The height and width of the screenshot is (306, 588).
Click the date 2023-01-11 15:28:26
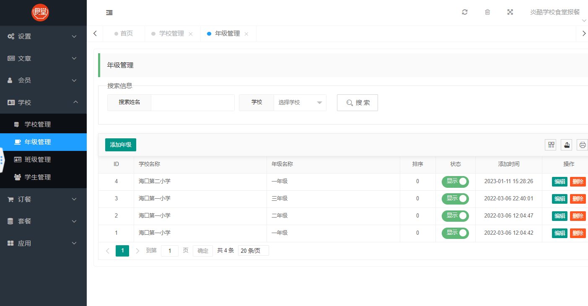(509, 182)
